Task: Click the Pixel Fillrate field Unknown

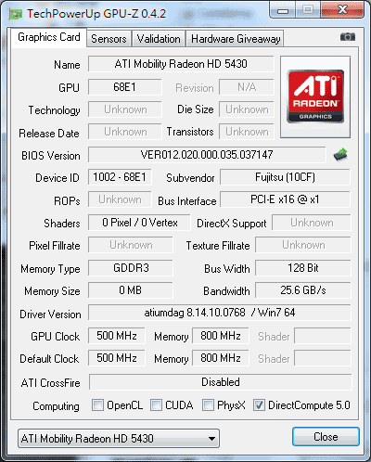Action: pos(131,245)
